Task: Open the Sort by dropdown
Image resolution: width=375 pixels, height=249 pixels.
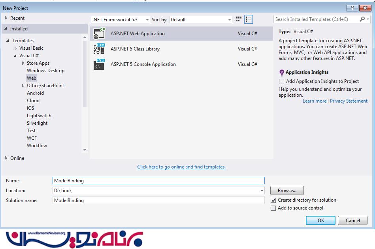Action: [201, 20]
